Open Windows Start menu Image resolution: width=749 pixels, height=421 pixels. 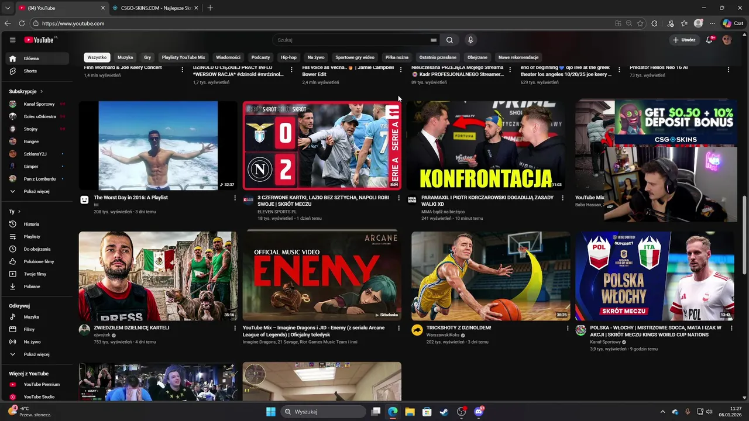pyautogui.click(x=271, y=412)
